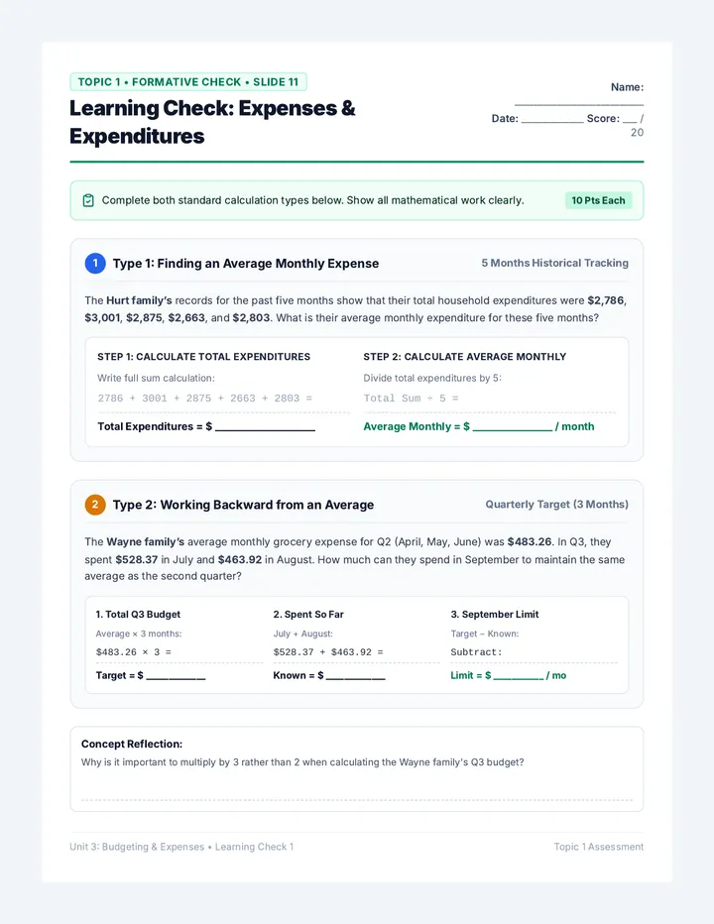714x924 pixels.
Task: Click the Concept Reflection answer line
Action: (x=357, y=800)
